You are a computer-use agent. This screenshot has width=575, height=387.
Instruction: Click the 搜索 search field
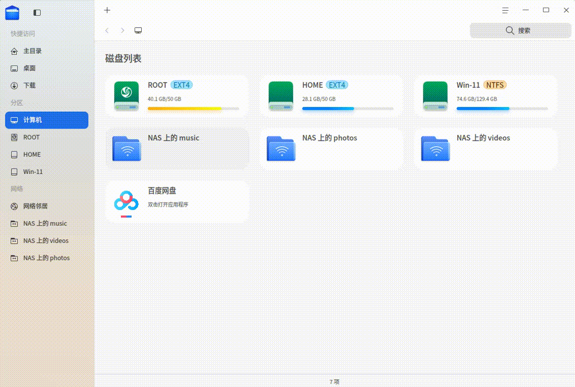pos(520,30)
